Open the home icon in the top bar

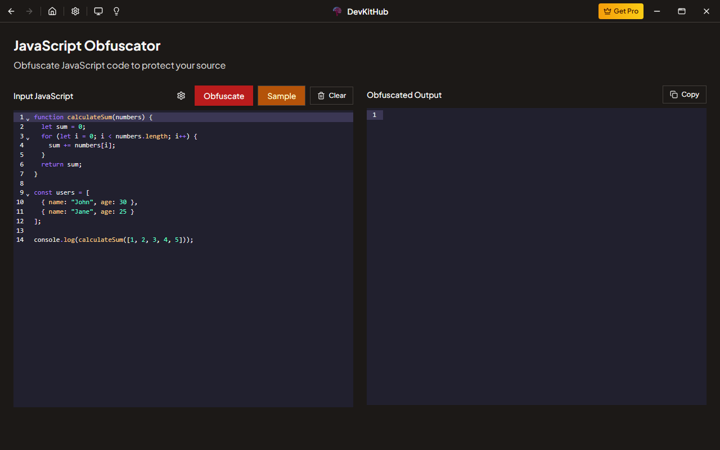(52, 11)
